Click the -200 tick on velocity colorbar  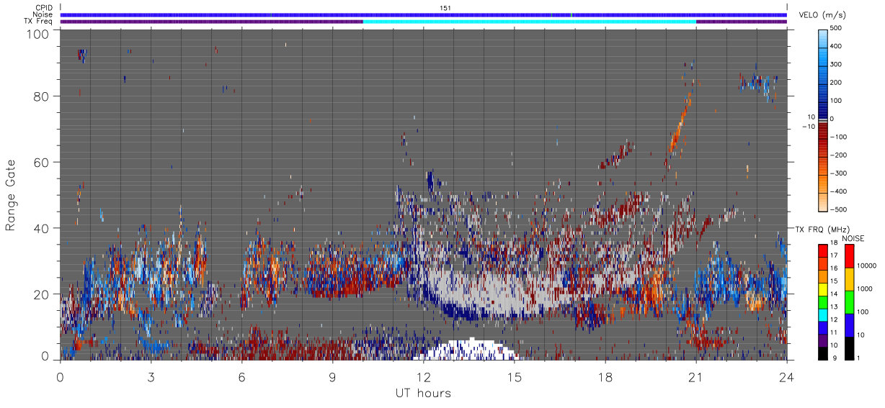pyautogui.click(x=840, y=155)
